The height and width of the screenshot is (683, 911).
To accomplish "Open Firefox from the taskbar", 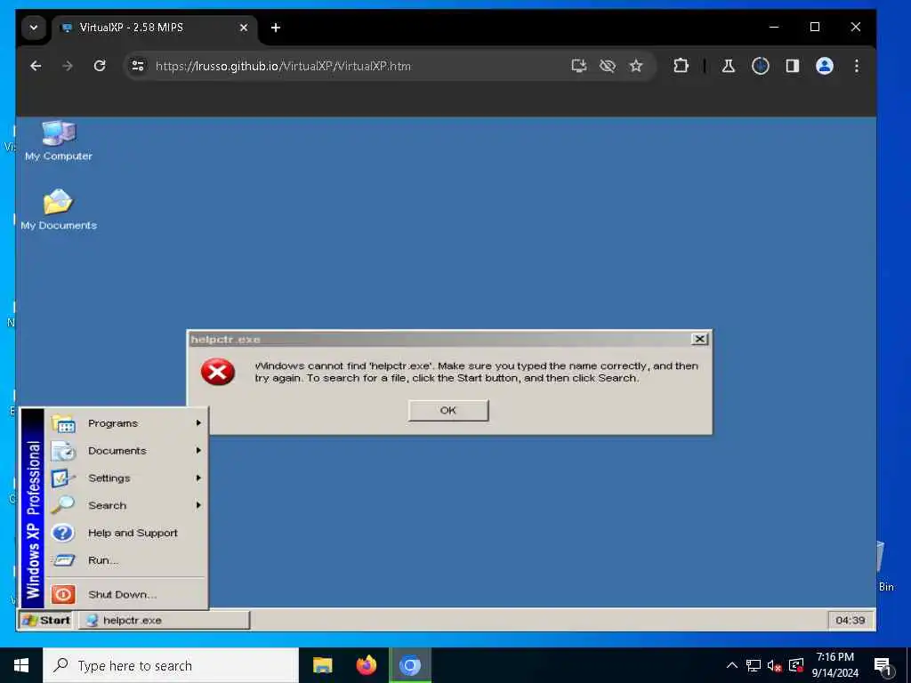I will coord(366,665).
